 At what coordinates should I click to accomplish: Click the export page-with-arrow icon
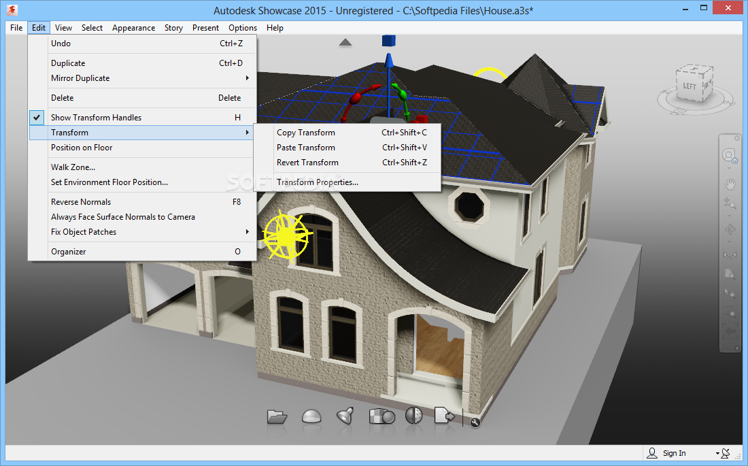click(444, 415)
